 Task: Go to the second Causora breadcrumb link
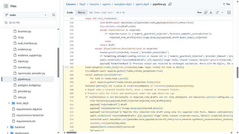click(94, 4)
